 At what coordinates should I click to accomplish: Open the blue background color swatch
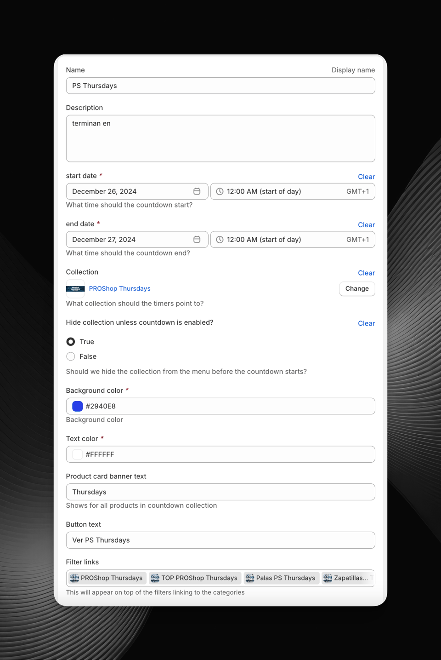click(x=78, y=406)
